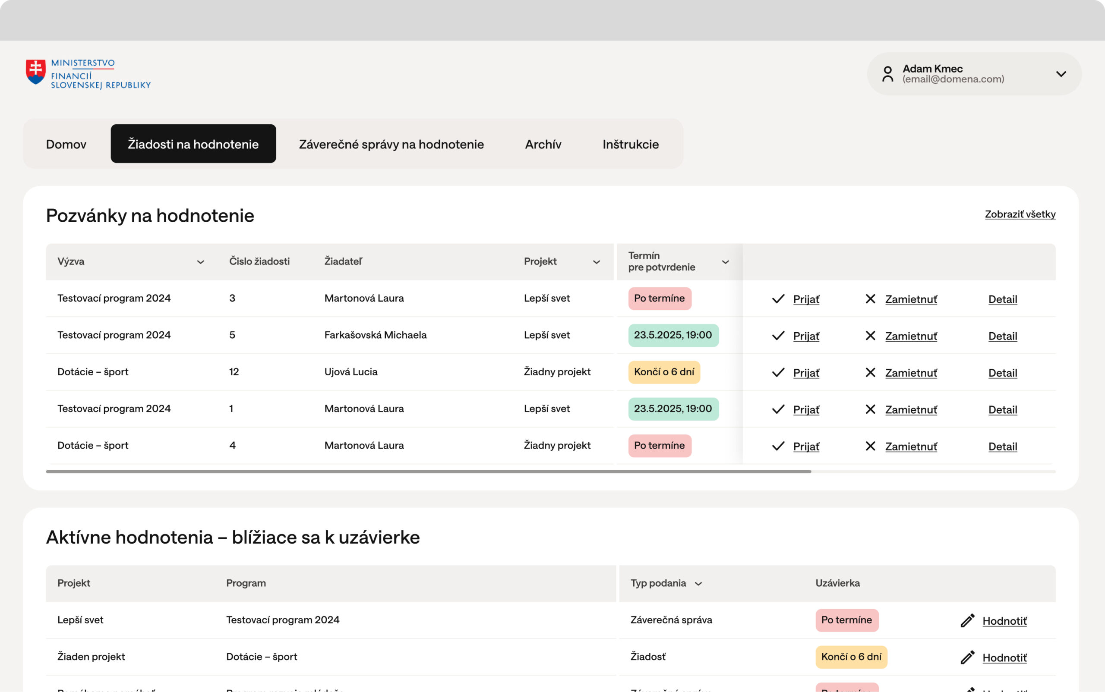Image resolution: width=1105 pixels, height=692 pixels.
Task: Click the Ministerstvo financií coat of arms logo
Action: (x=36, y=72)
